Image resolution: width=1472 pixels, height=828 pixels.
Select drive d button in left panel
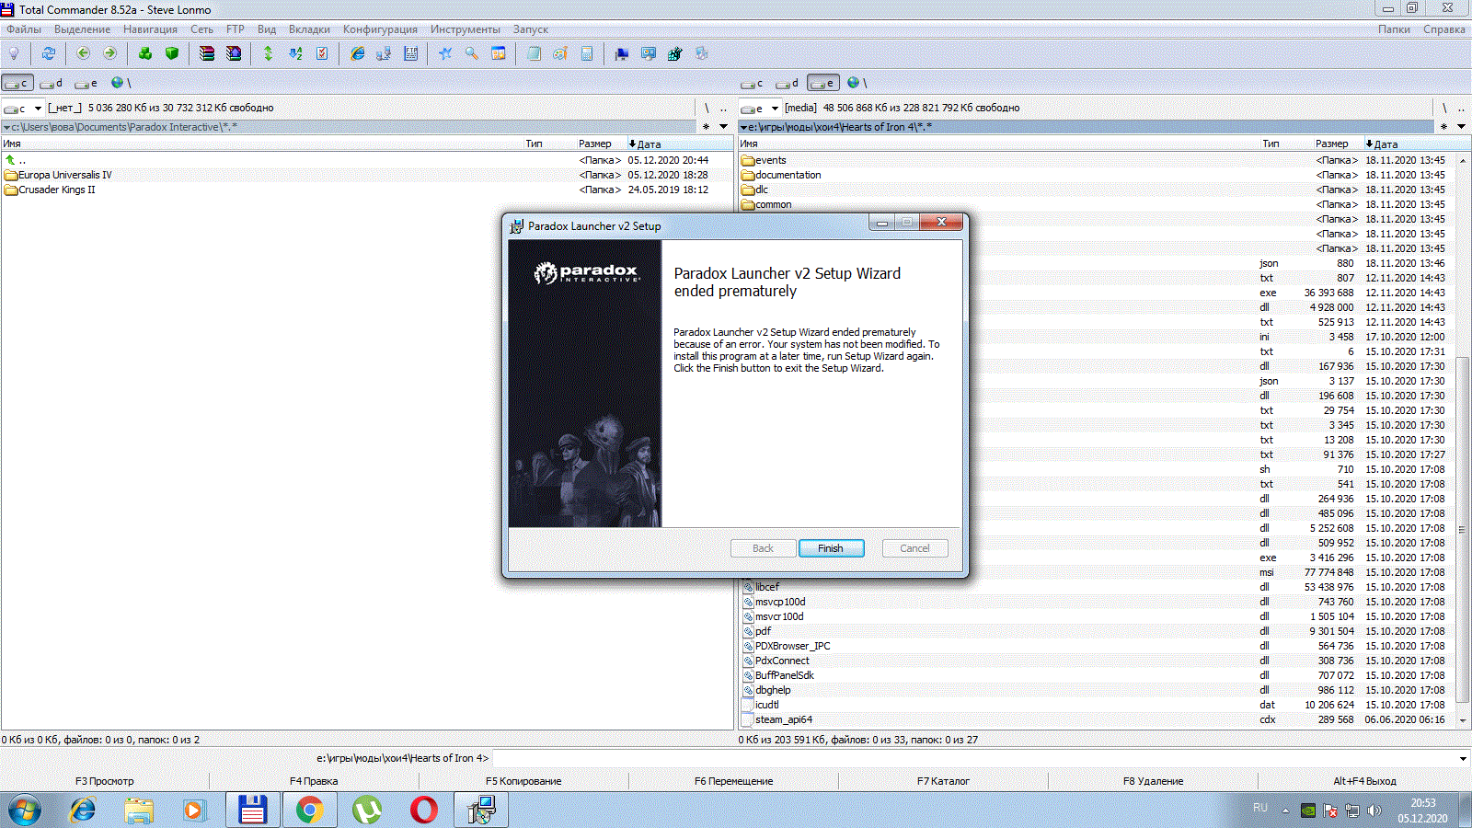coord(52,83)
